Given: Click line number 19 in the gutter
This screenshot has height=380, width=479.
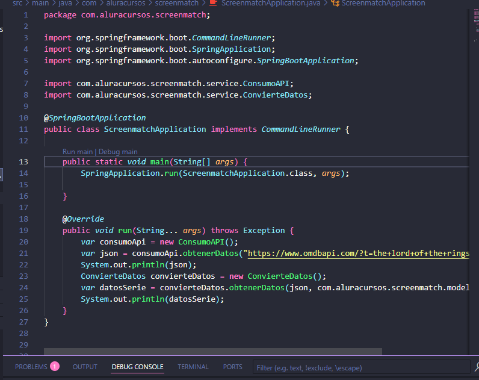Looking at the screenshot, I should (x=23, y=231).
